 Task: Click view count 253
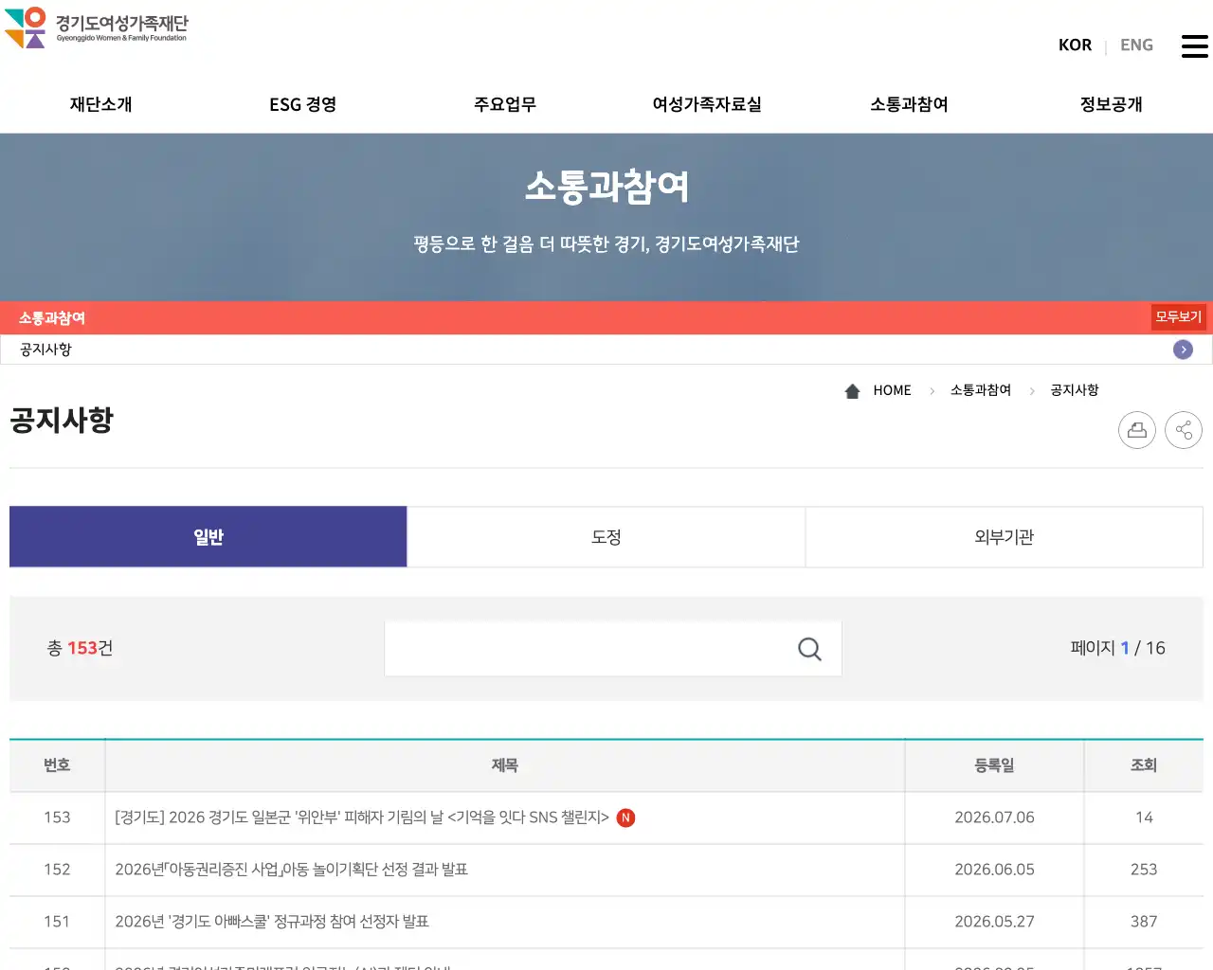pyautogui.click(x=1144, y=870)
